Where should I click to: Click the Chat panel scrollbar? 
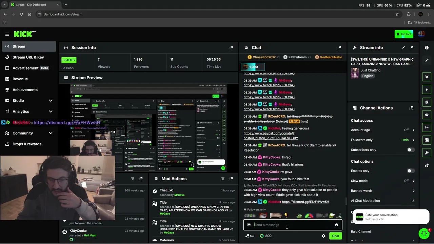click(x=345, y=201)
